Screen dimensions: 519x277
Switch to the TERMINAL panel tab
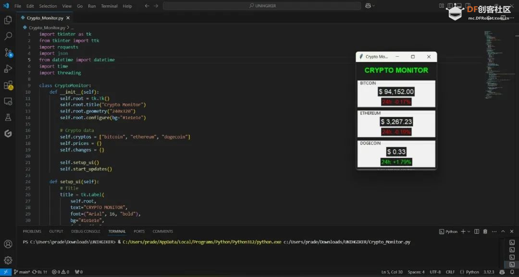[117, 231]
